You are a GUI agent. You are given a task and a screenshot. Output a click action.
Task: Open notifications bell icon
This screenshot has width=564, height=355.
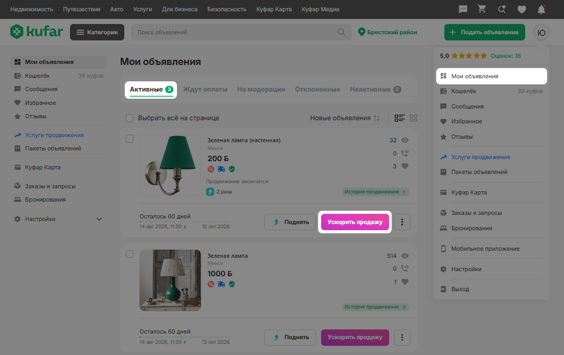[x=542, y=9]
